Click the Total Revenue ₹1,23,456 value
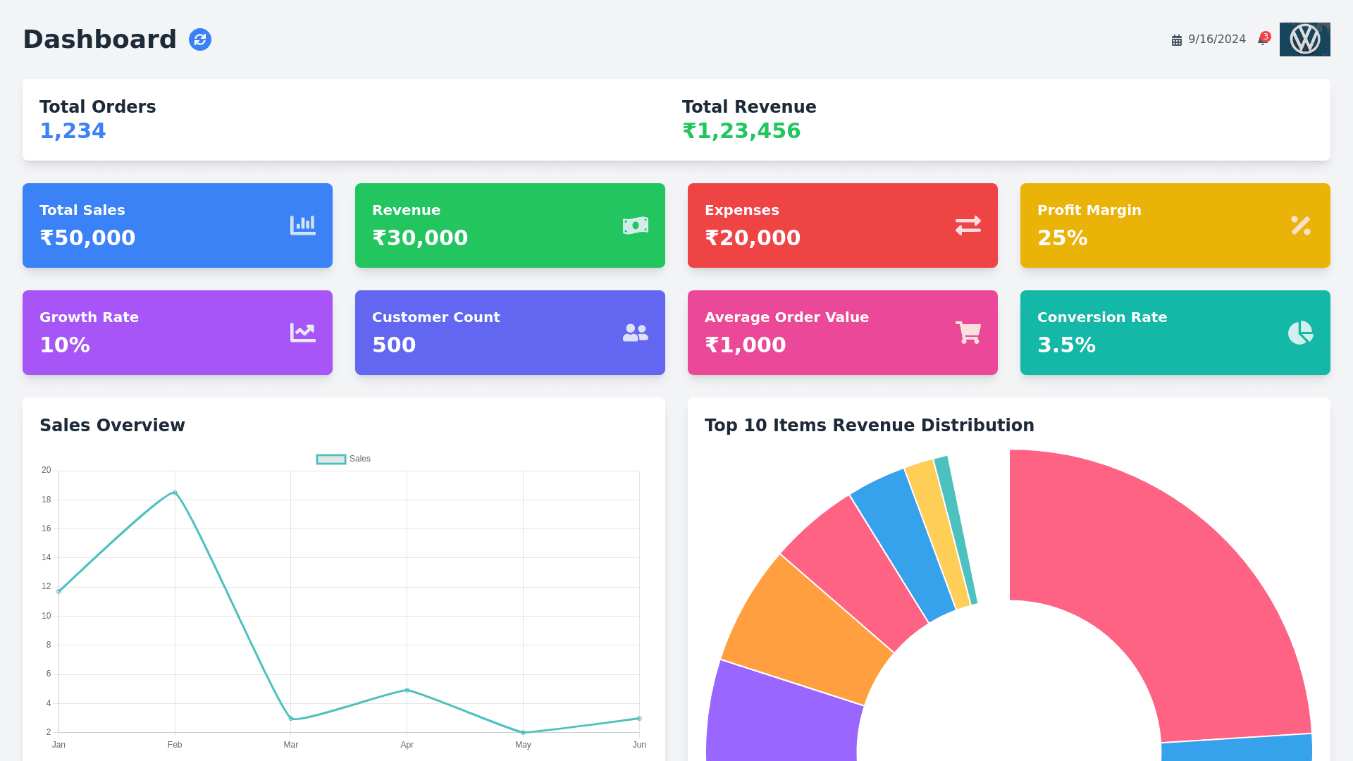 [x=741, y=131]
